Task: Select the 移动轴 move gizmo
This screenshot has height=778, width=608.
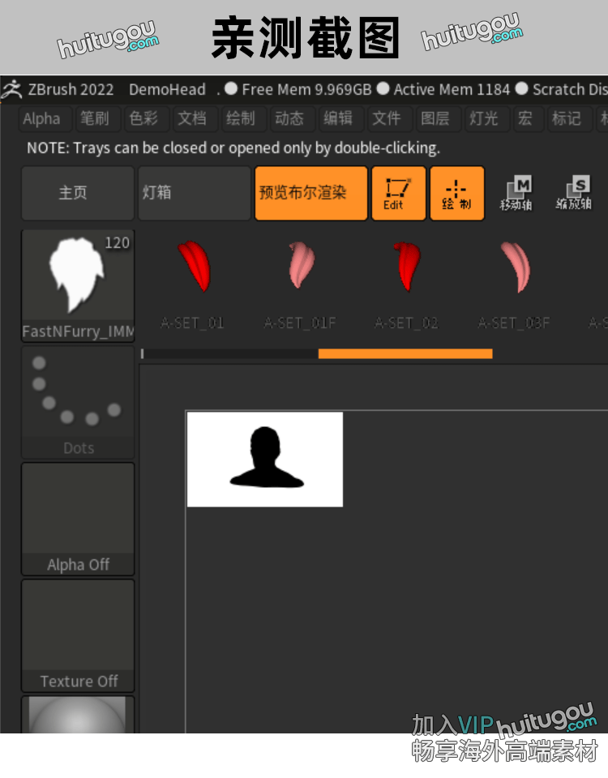Action: [516, 193]
